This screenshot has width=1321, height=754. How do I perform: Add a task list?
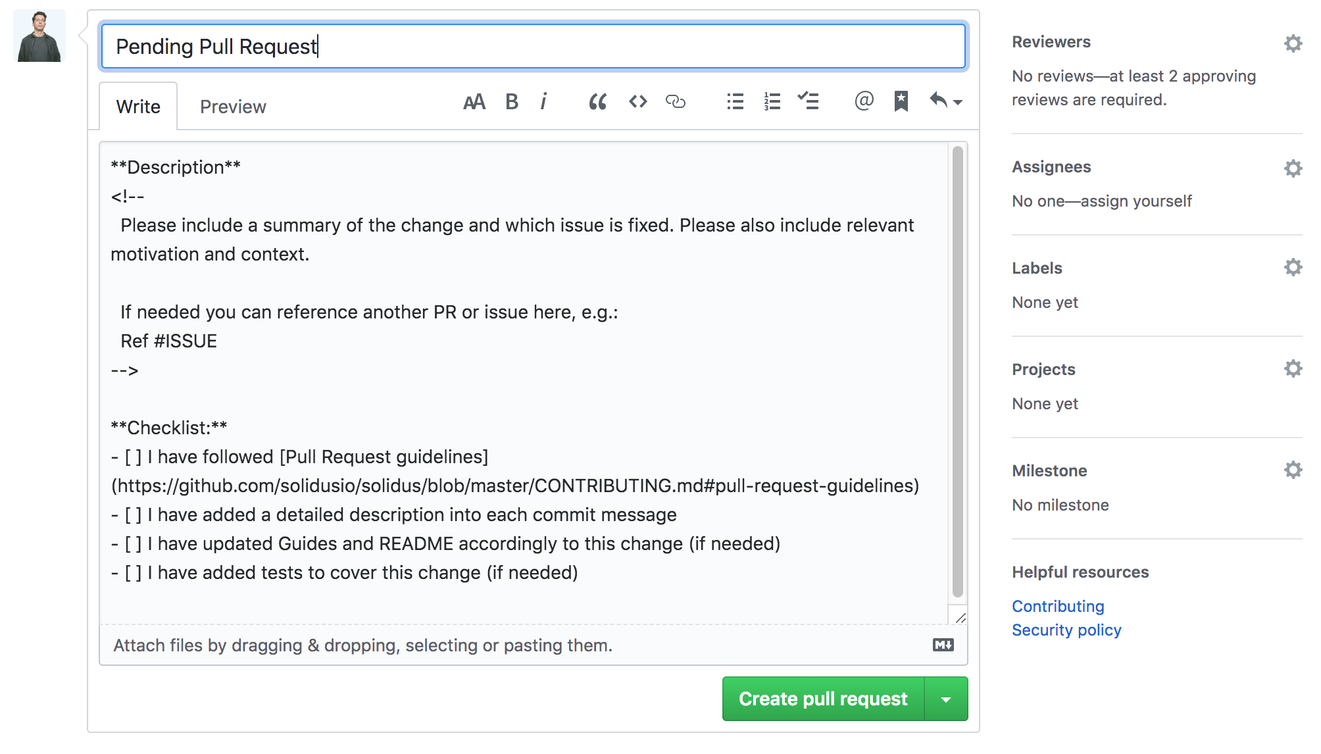click(809, 102)
